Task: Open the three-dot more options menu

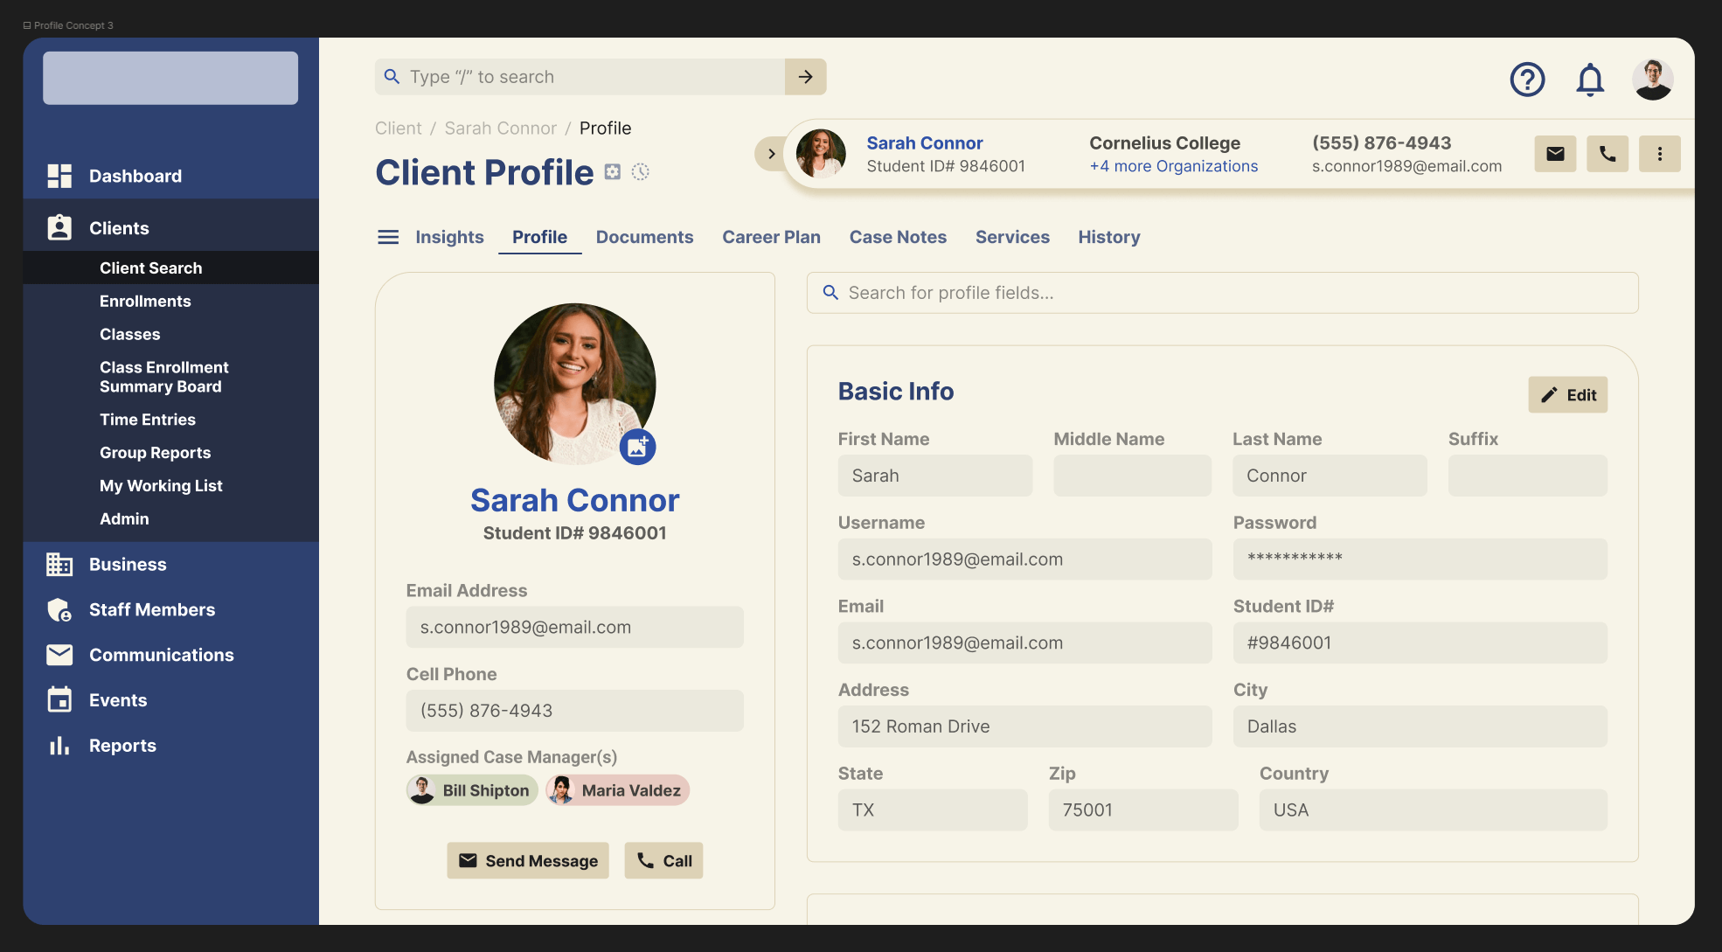Action: pos(1659,154)
